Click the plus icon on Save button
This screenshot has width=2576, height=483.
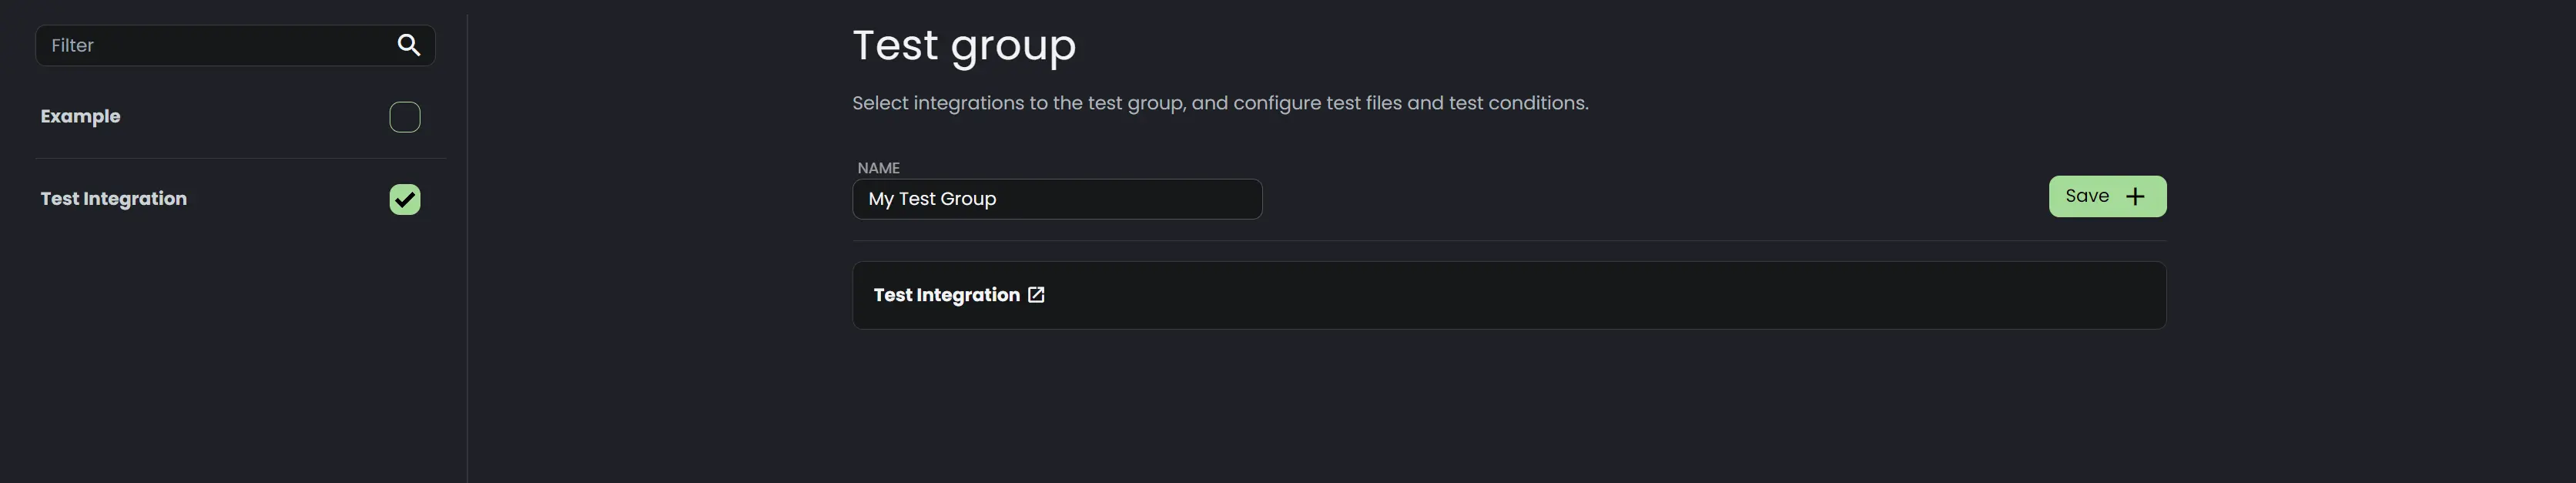click(x=2135, y=197)
